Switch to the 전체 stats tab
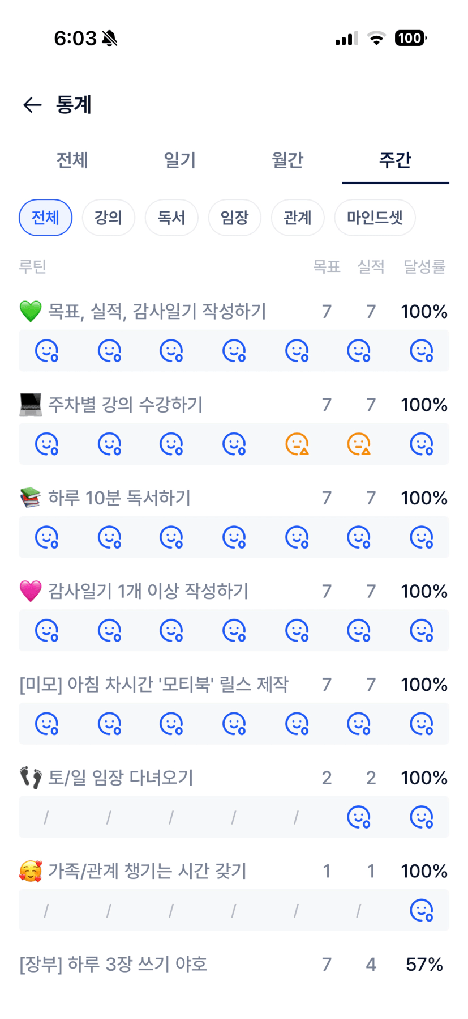468x1019 pixels. [x=72, y=160]
